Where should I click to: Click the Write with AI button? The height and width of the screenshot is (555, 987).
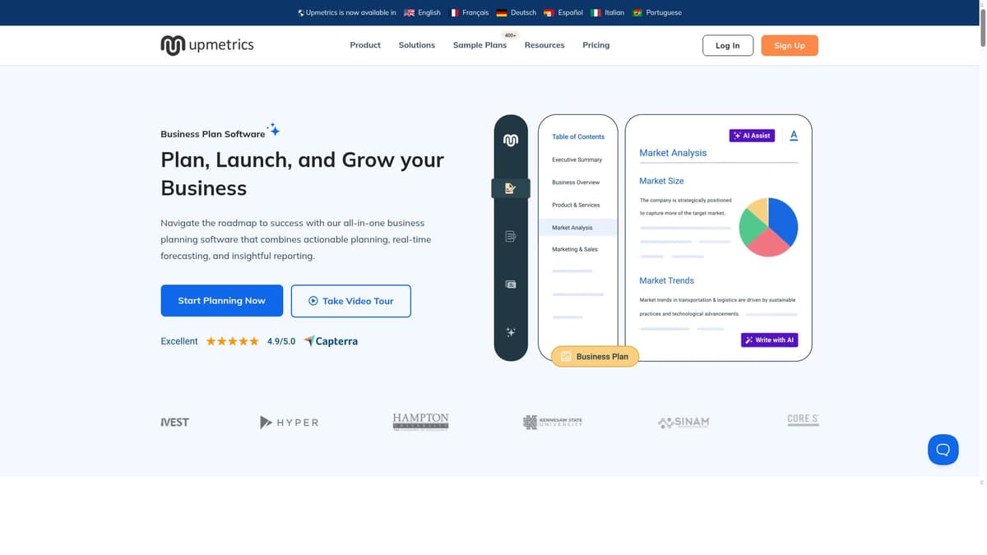pyautogui.click(x=769, y=339)
